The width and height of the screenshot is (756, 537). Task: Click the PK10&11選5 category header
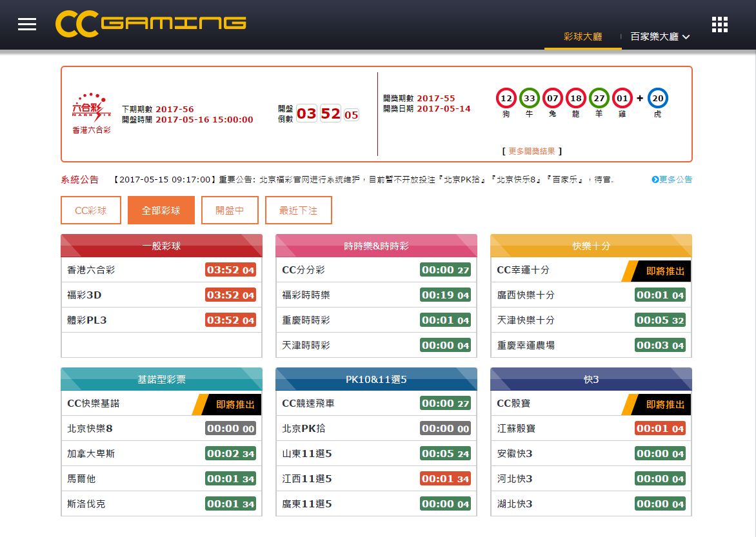[376, 379]
